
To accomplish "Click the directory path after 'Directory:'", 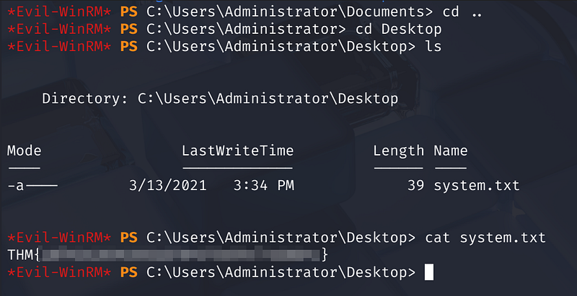I will click(268, 99).
